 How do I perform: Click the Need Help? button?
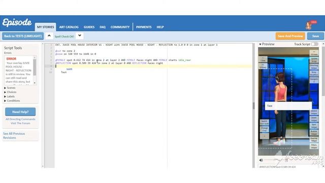click(x=20, y=112)
